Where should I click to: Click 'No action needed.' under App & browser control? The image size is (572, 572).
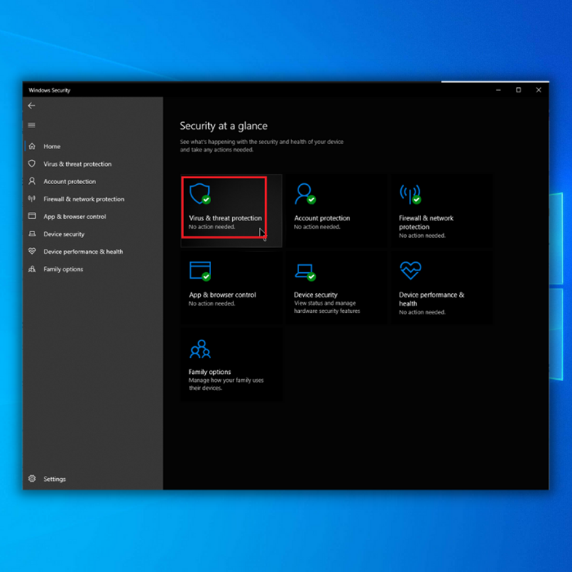(x=212, y=303)
